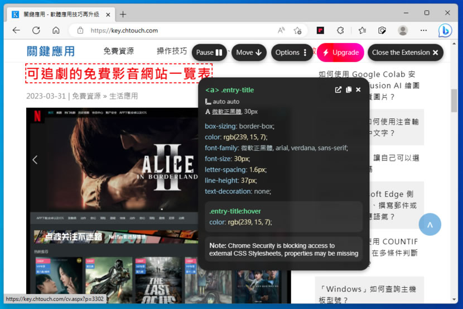463x309 pixels.
Task: Open the 生活應用 category breadcrumb link
Action: point(123,96)
